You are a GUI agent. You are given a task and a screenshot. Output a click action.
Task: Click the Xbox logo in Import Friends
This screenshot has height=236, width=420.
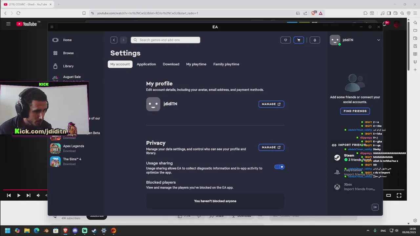tap(337, 187)
